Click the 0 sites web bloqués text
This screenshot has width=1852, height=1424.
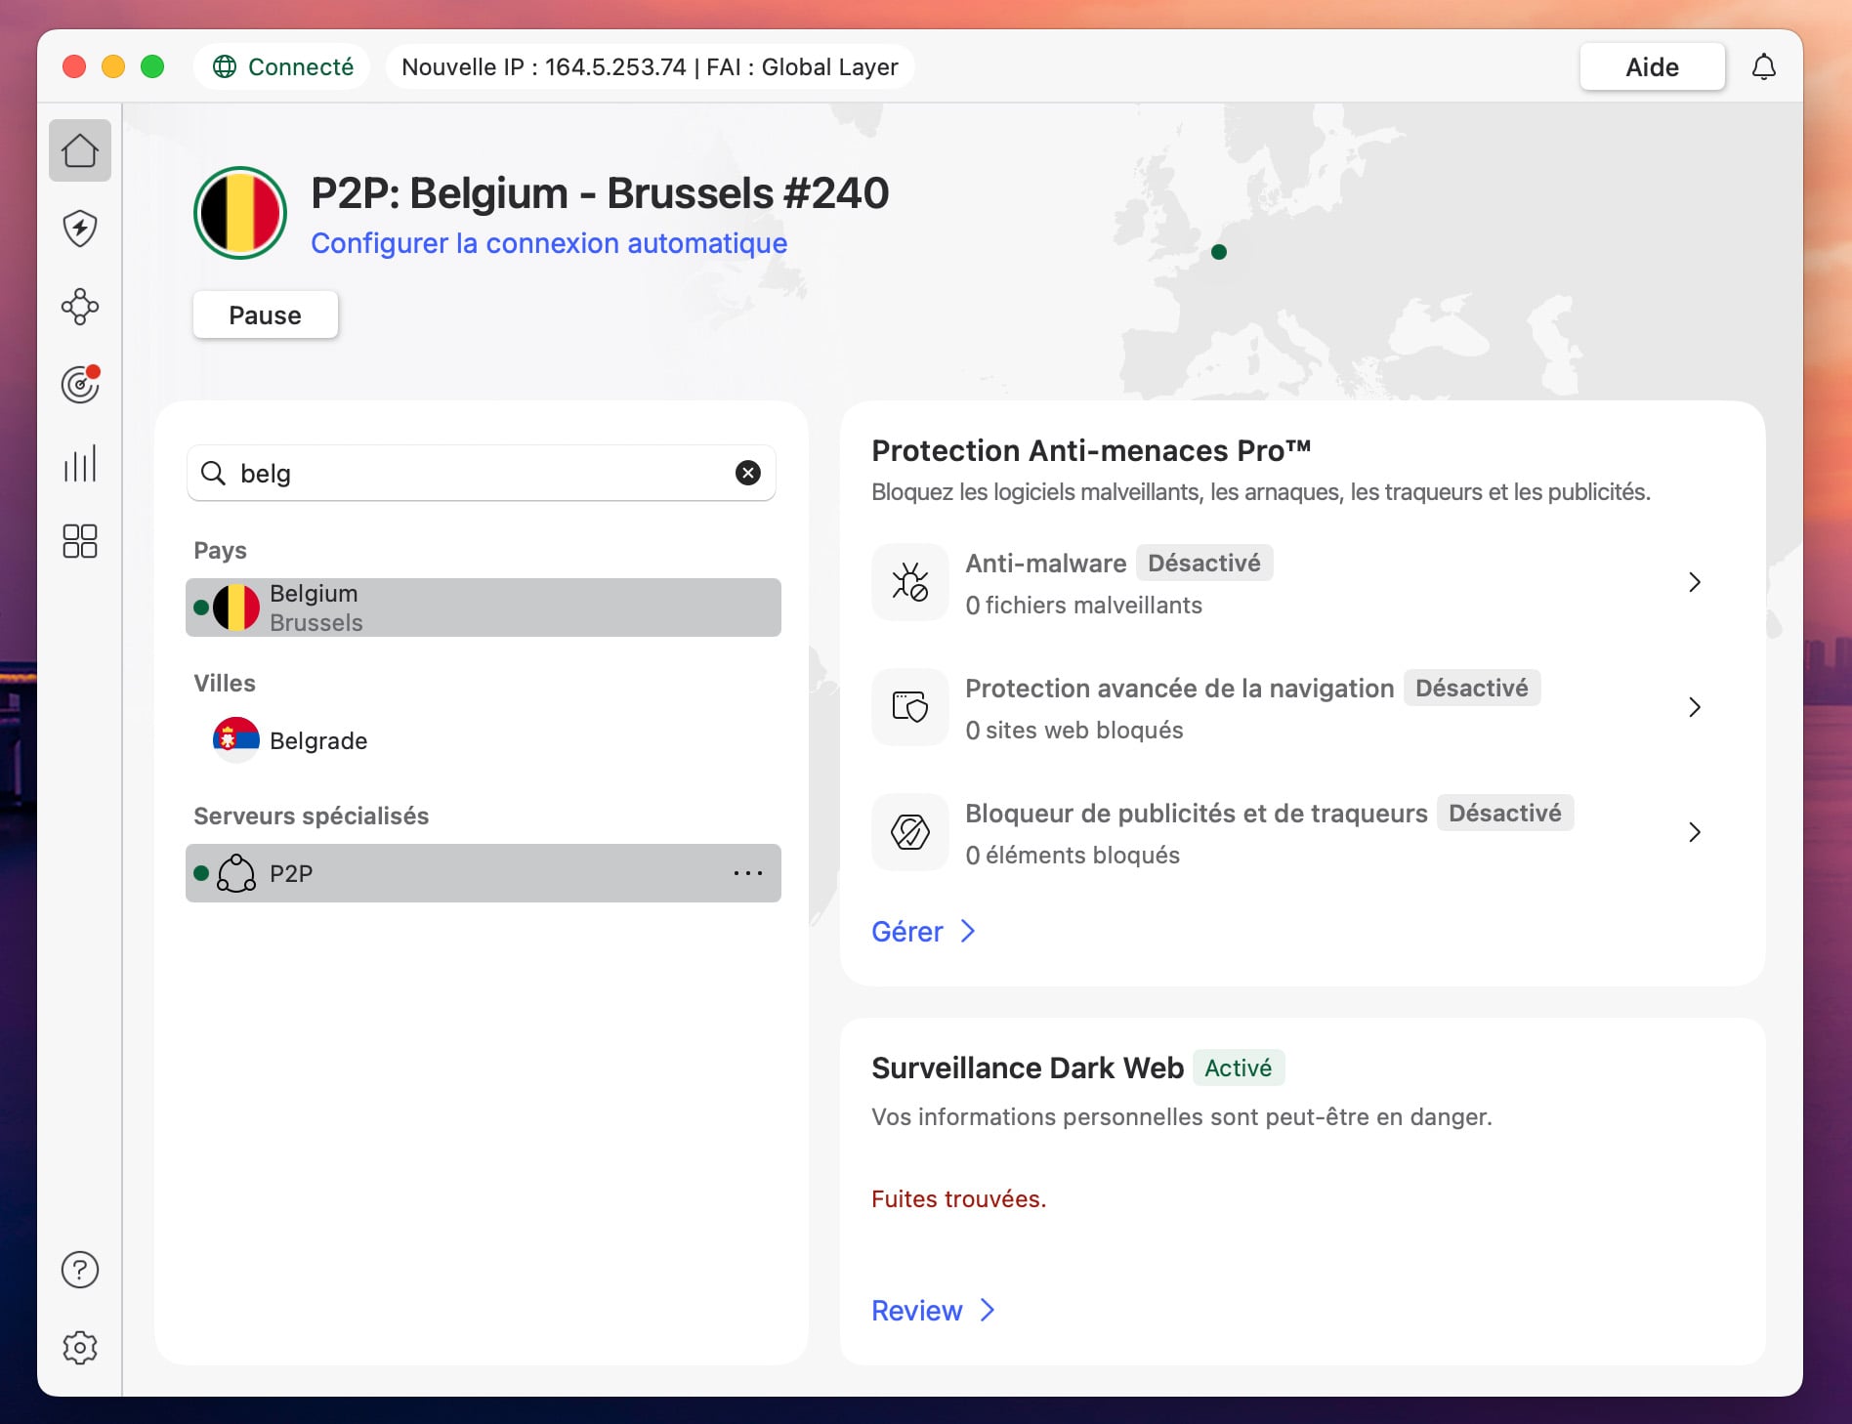coord(1074,731)
